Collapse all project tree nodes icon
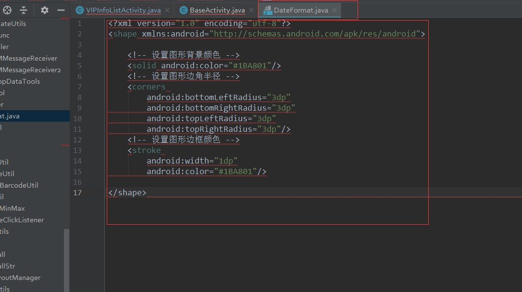Image resolution: width=522 pixels, height=292 pixels. coord(23,10)
